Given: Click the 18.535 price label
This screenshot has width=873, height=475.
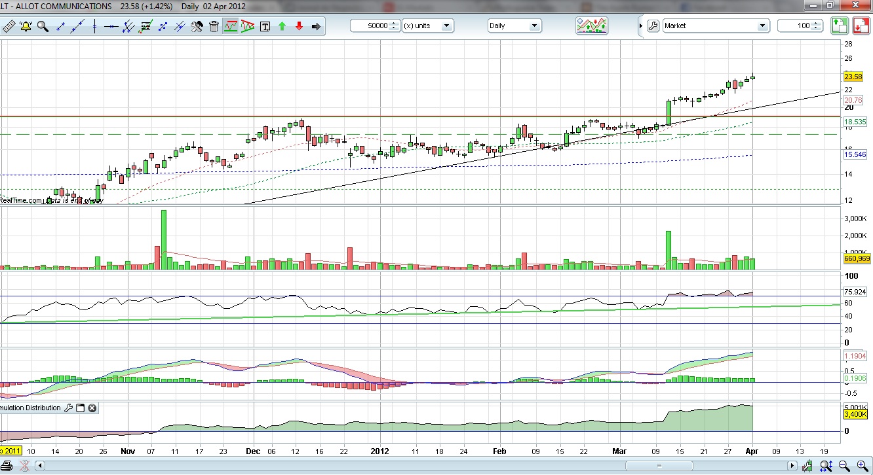Looking at the screenshot, I should pos(855,122).
